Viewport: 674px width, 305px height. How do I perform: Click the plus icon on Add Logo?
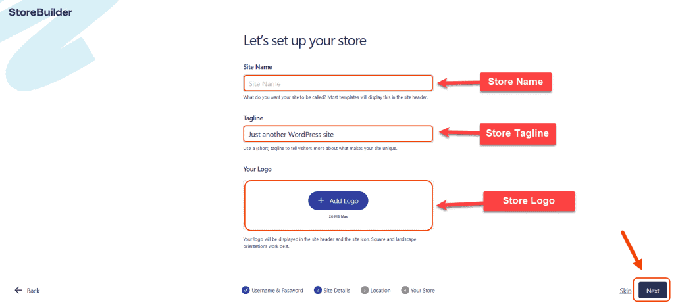pyautogui.click(x=321, y=200)
